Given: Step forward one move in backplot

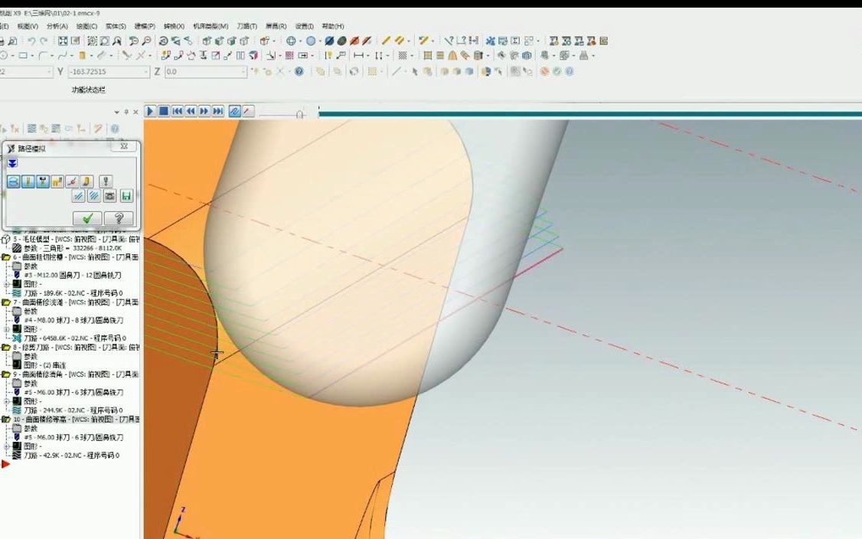Looking at the screenshot, I should [x=204, y=111].
